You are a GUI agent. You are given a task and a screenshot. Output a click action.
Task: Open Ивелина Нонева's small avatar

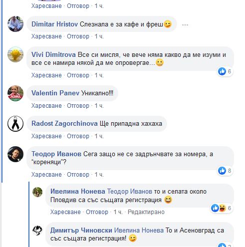click(37, 192)
